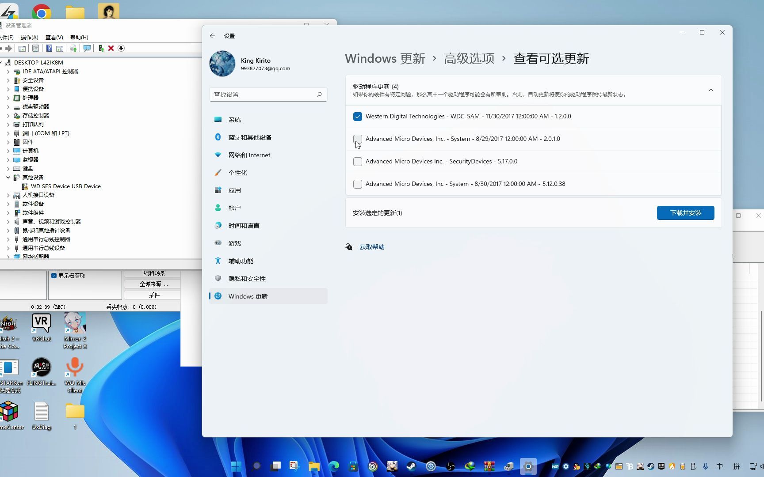Collapse 驱动程序更新 section chevron

tap(711, 90)
